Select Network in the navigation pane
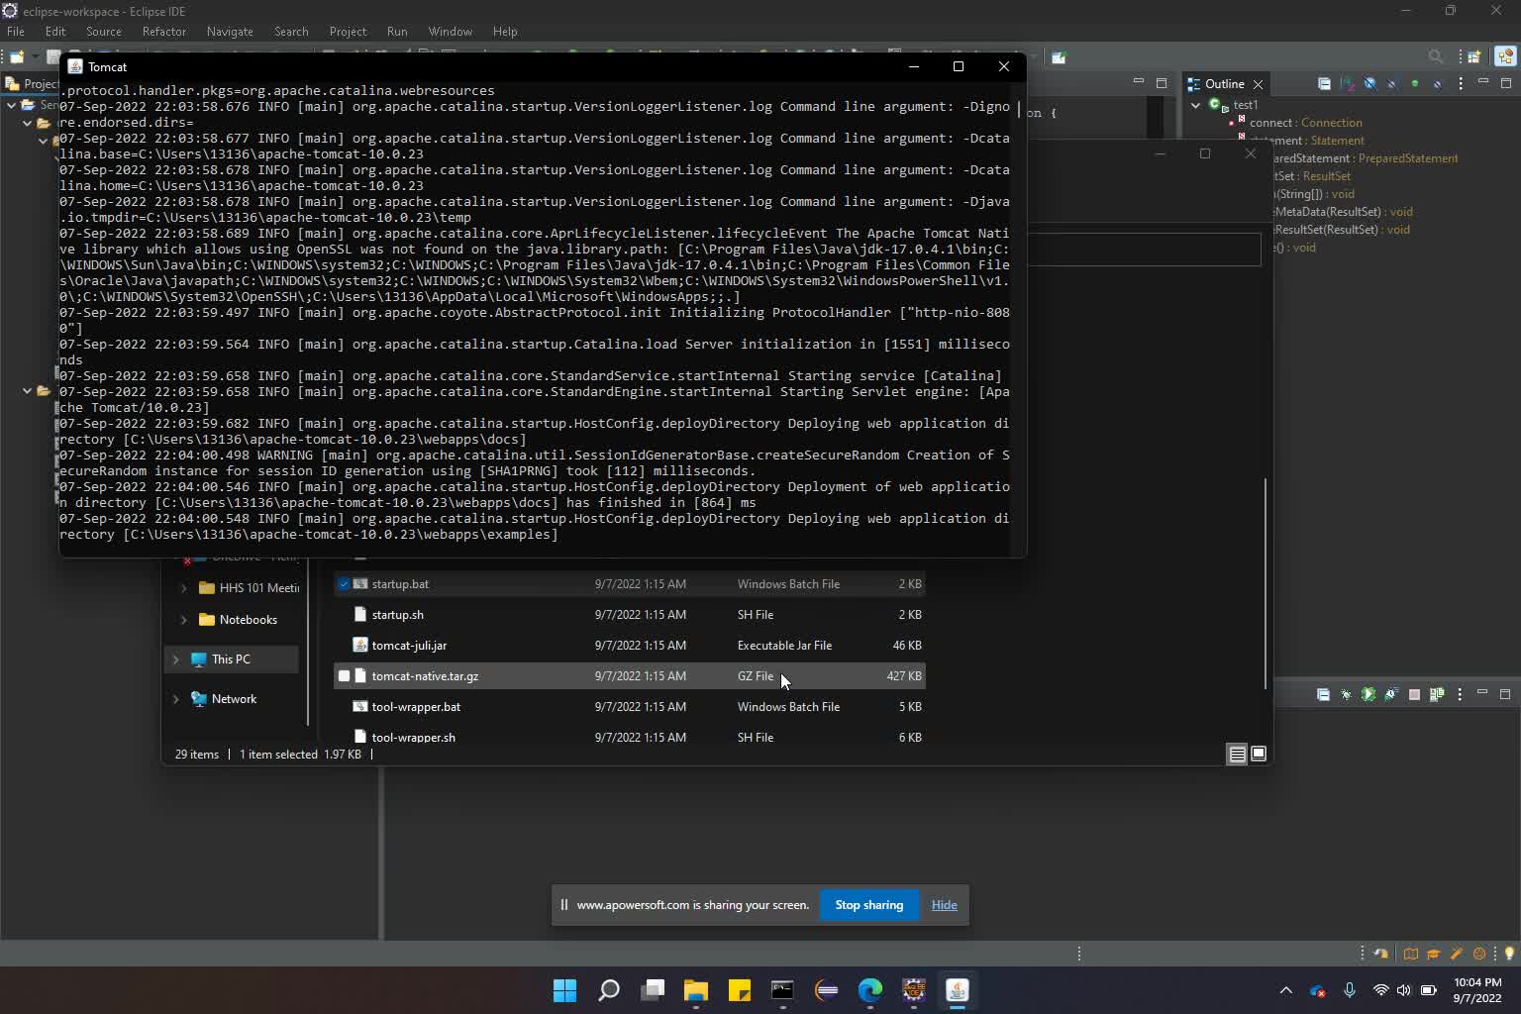 pyautogui.click(x=234, y=699)
